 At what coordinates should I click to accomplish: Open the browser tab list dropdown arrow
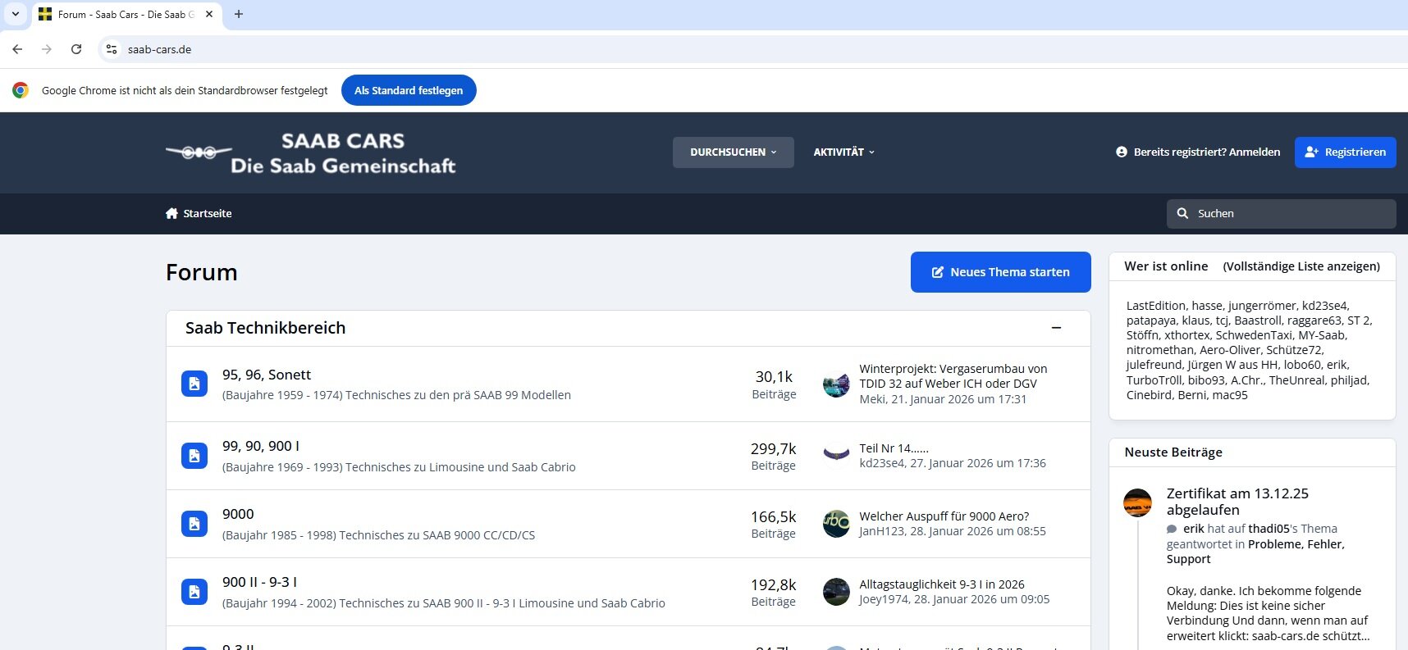coord(16,14)
